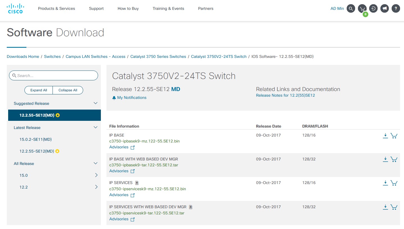Open the help question mark icon

coord(396,8)
